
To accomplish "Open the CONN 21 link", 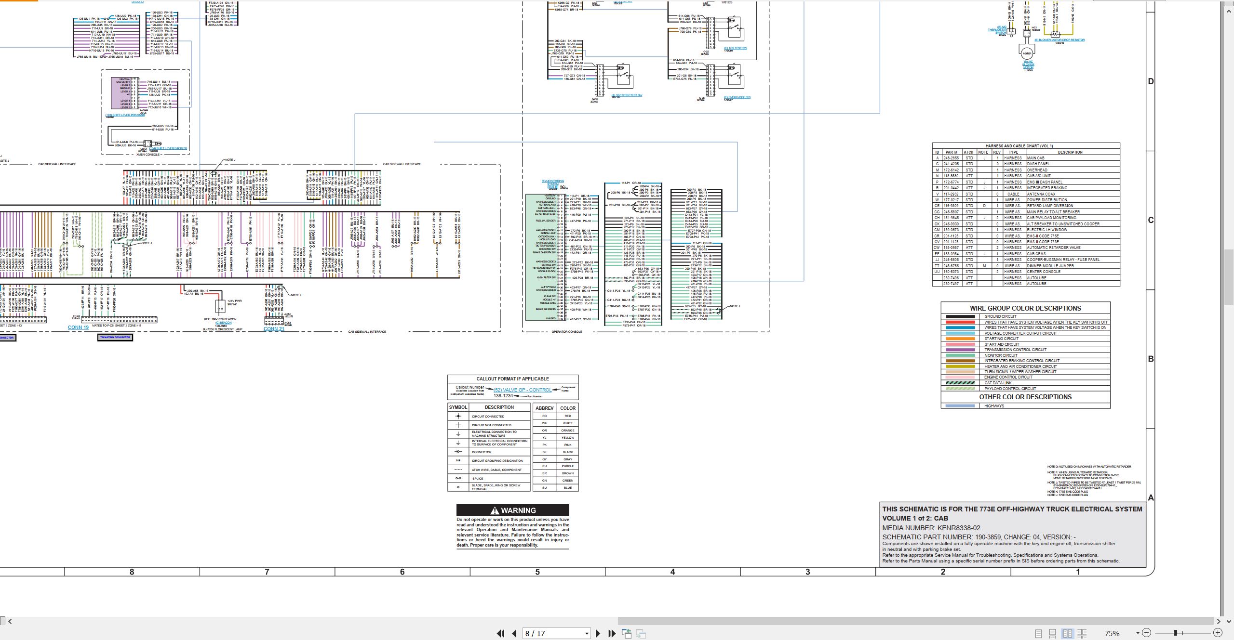I will coord(274,329).
